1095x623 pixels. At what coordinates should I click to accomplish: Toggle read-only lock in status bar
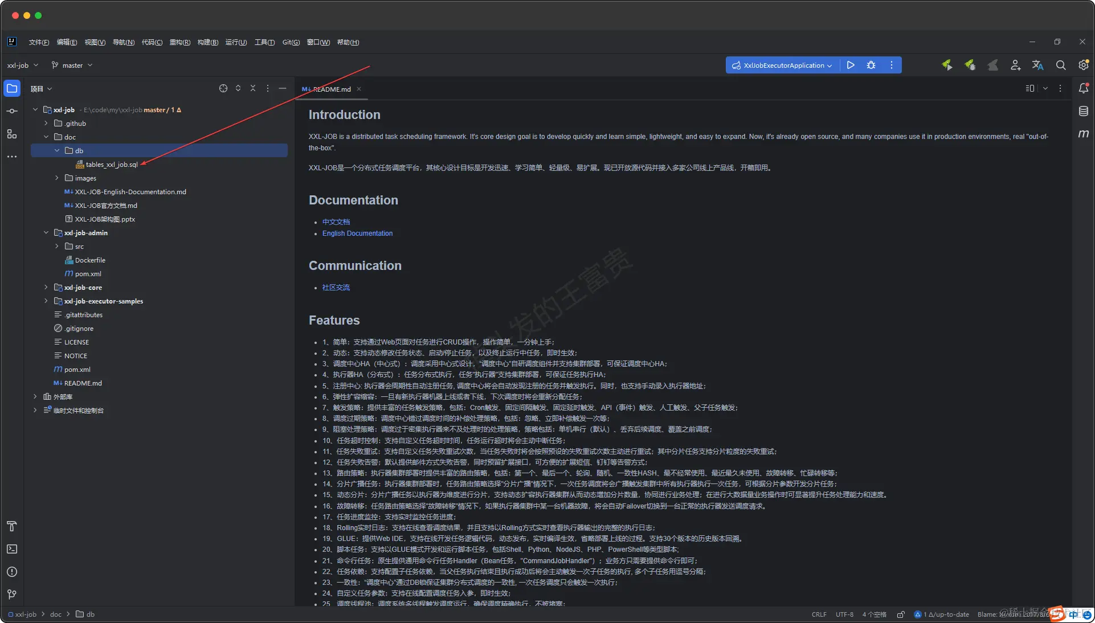coord(901,614)
